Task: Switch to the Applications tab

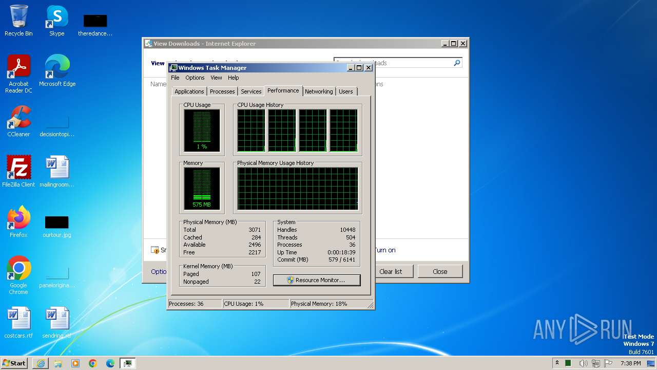Action: point(189,91)
